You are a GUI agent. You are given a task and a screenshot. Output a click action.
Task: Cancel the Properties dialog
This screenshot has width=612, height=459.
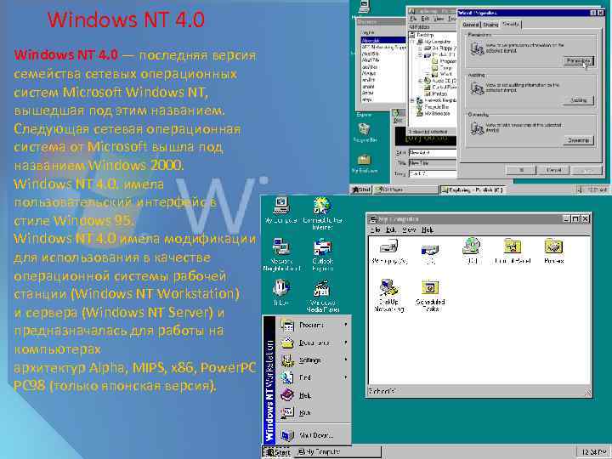(x=553, y=170)
